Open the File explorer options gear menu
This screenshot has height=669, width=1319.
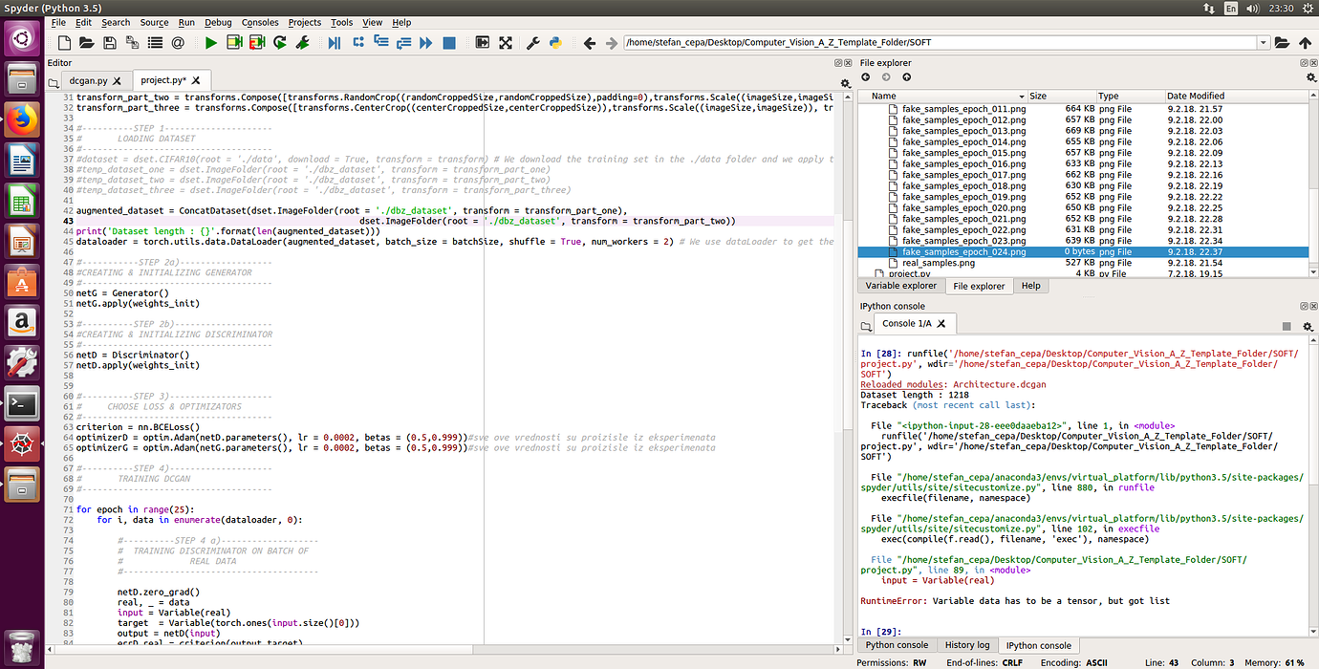(x=1311, y=77)
